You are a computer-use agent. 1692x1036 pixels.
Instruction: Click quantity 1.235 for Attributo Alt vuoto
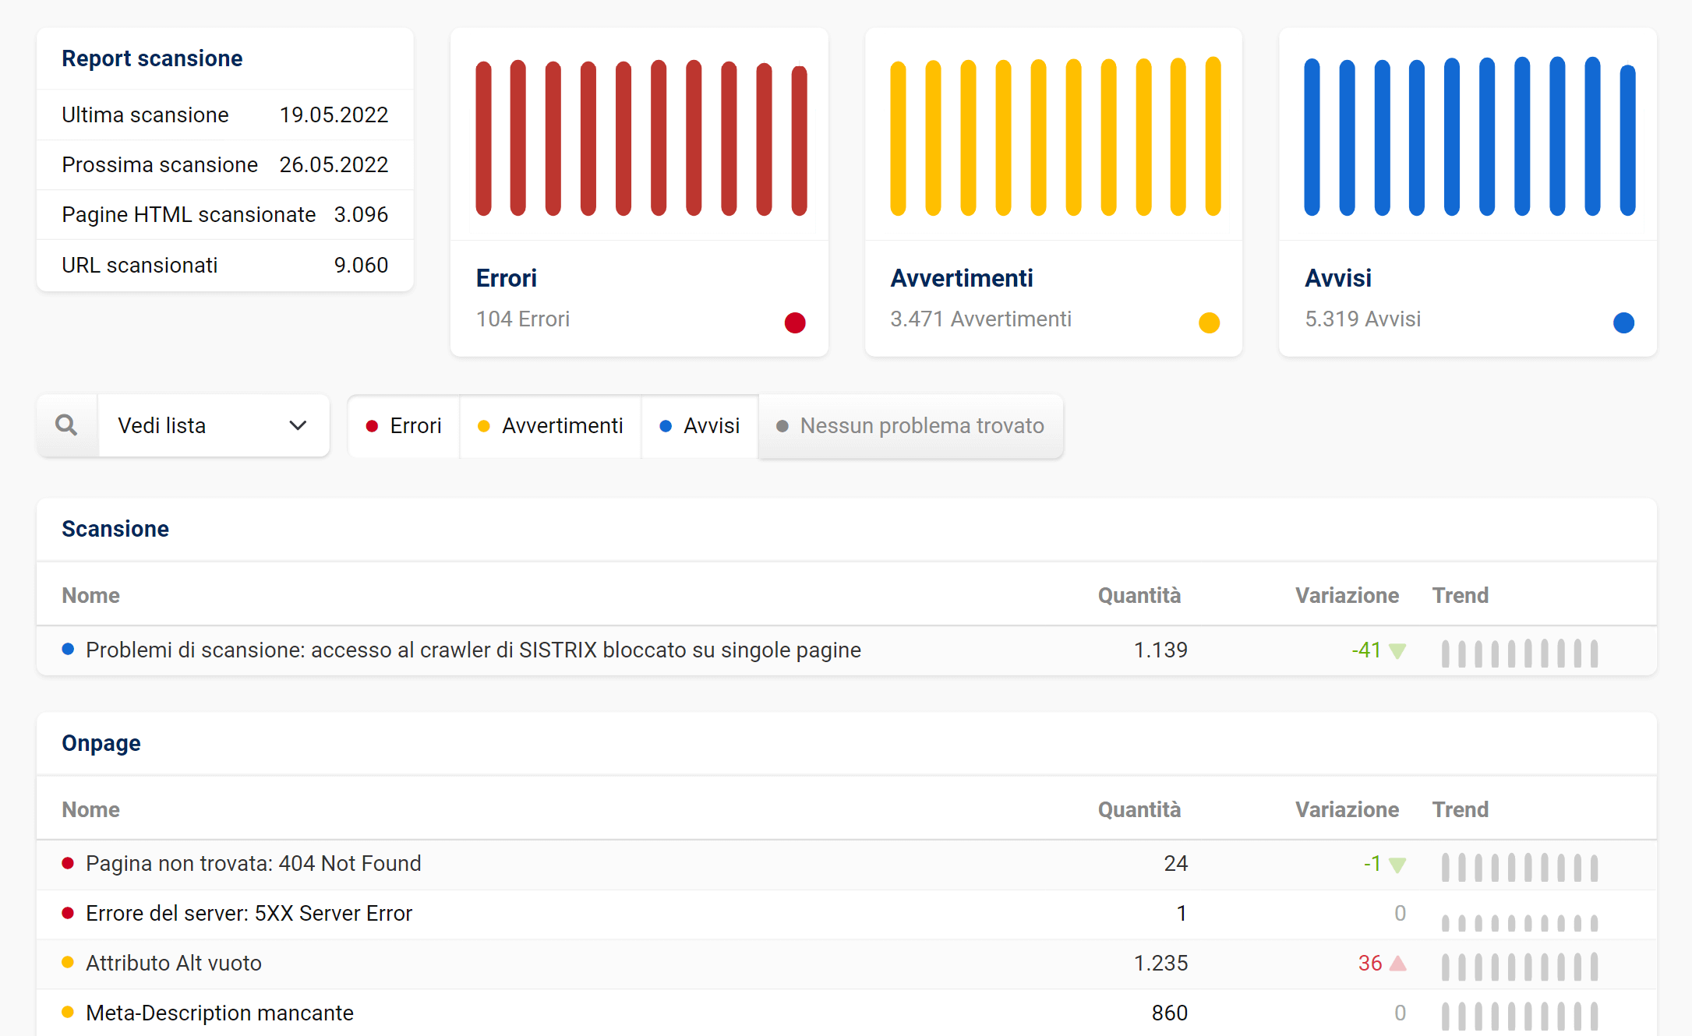coord(1160,964)
